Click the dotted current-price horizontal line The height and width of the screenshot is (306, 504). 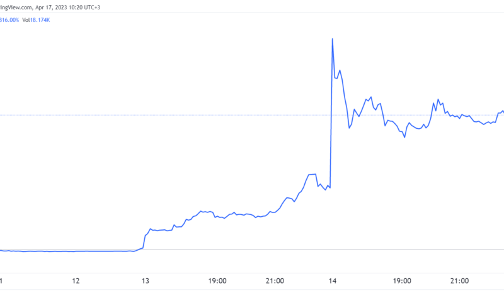pos(252,115)
